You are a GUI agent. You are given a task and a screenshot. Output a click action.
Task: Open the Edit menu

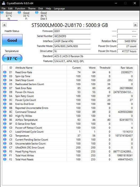click(10, 9)
